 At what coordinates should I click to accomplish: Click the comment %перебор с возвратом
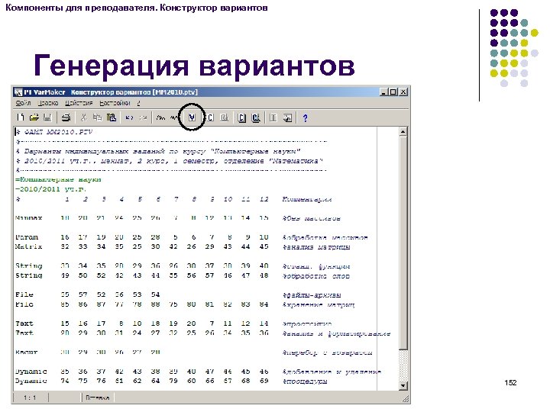pos(327,352)
